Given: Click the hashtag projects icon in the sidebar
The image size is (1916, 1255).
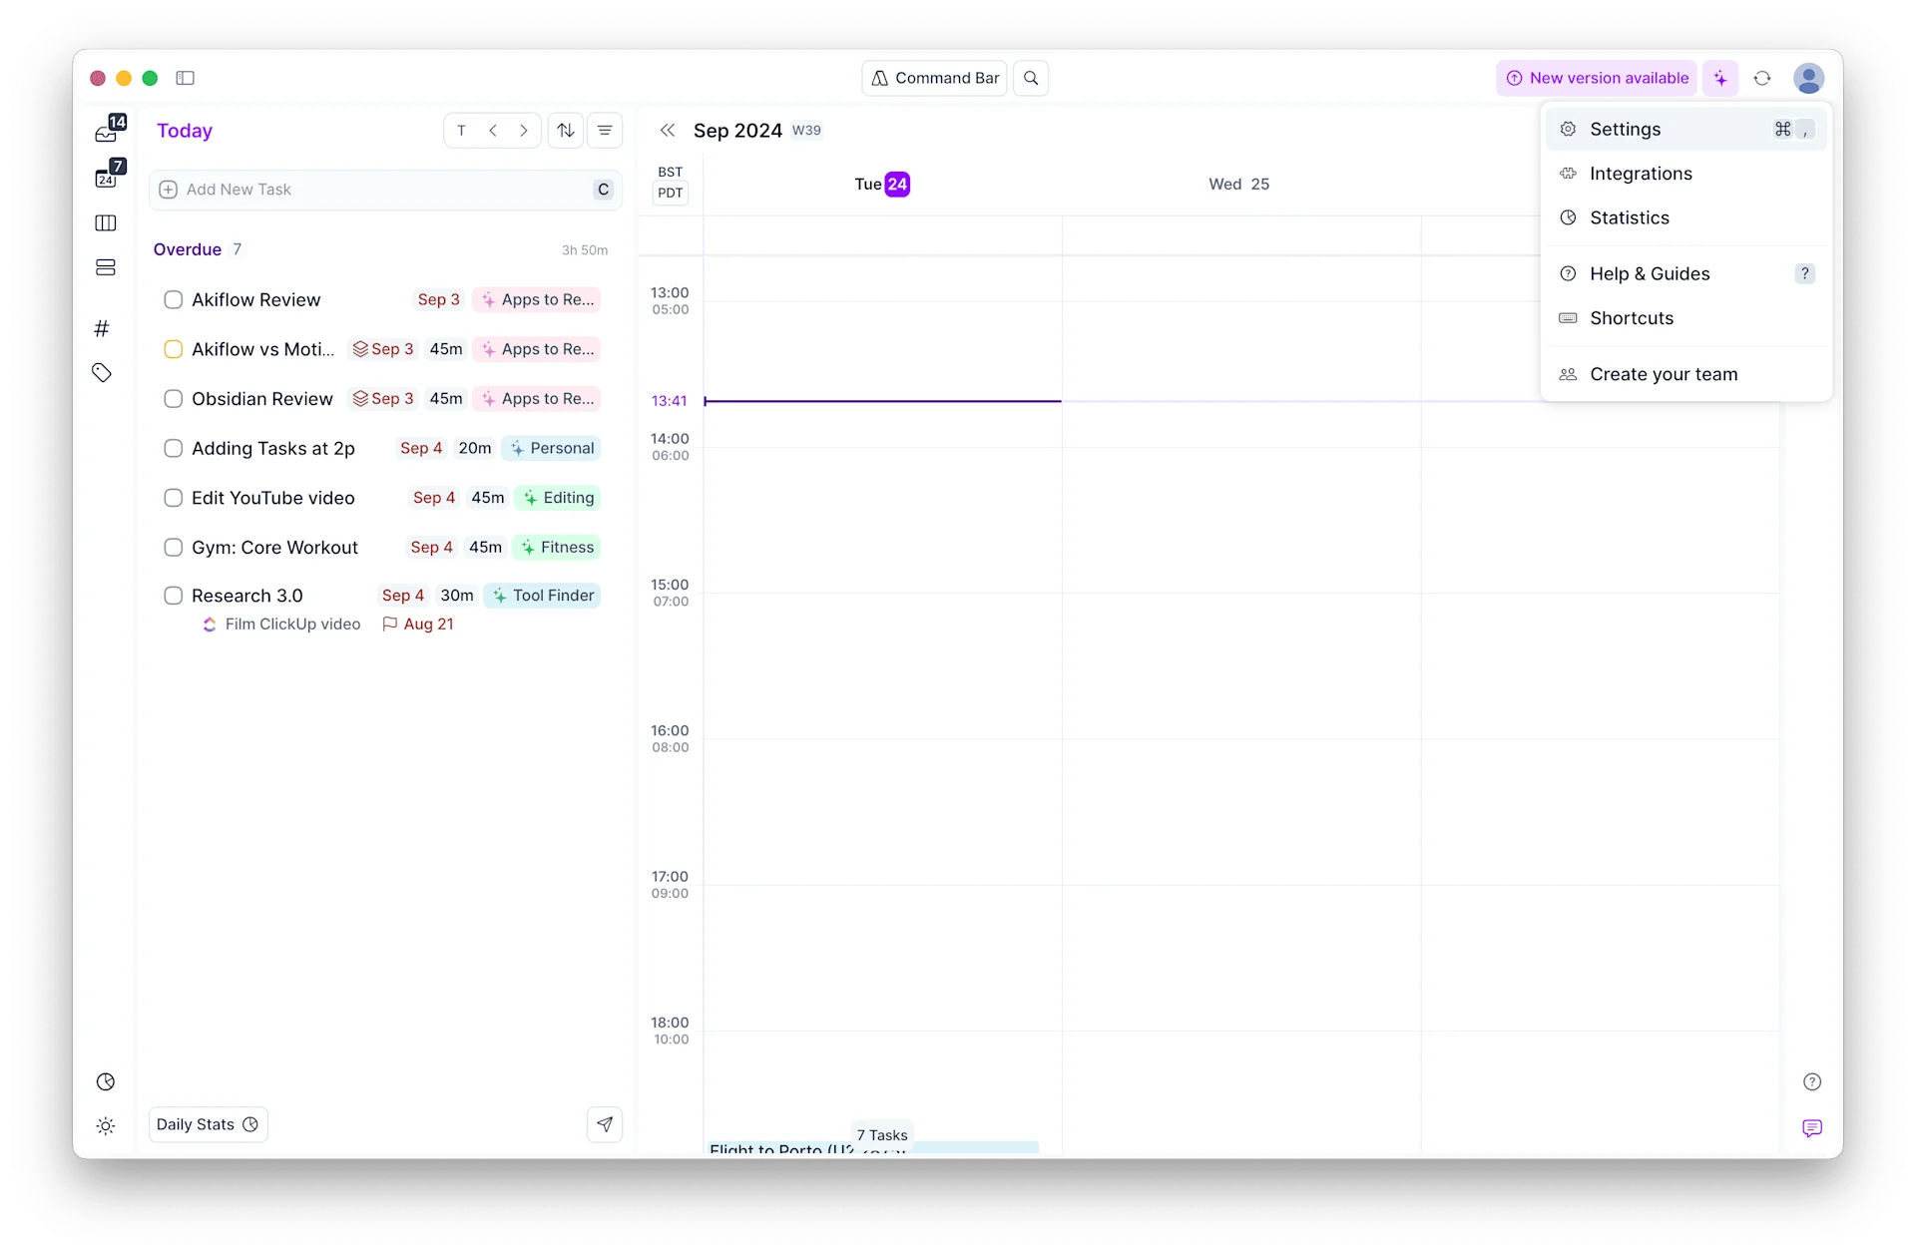Looking at the screenshot, I should click(x=102, y=327).
